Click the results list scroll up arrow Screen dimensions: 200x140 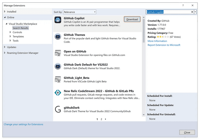coord(144,17)
